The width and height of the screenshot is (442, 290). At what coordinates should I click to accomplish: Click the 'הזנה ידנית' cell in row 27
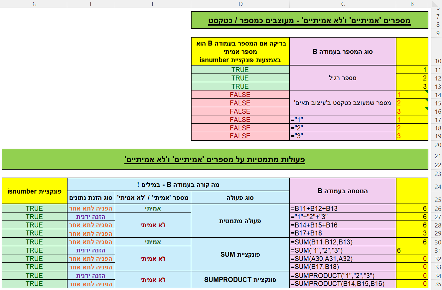(x=91, y=217)
